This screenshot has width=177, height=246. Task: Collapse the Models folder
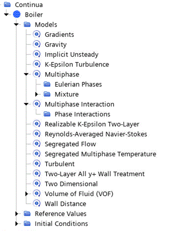tap(16, 24)
